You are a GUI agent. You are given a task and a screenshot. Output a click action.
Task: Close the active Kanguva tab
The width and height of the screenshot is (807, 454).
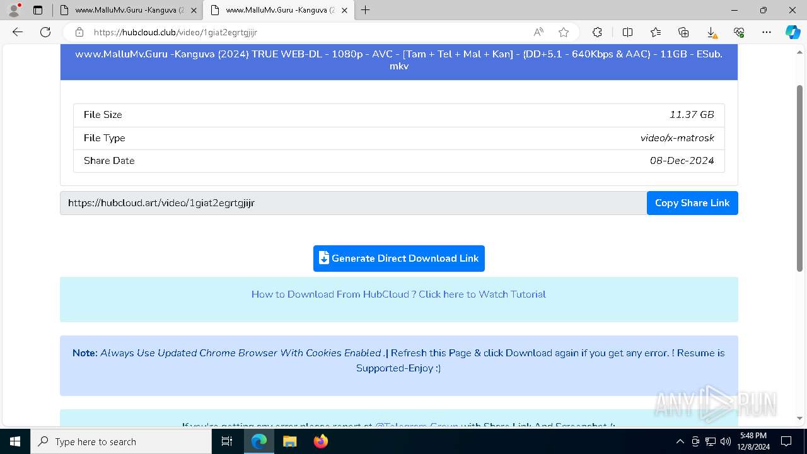point(344,10)
